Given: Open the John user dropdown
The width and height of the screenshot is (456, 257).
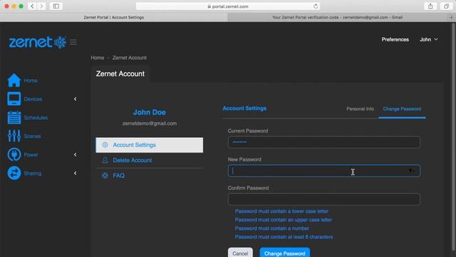Looking at the screenshot, I should 428,39.
